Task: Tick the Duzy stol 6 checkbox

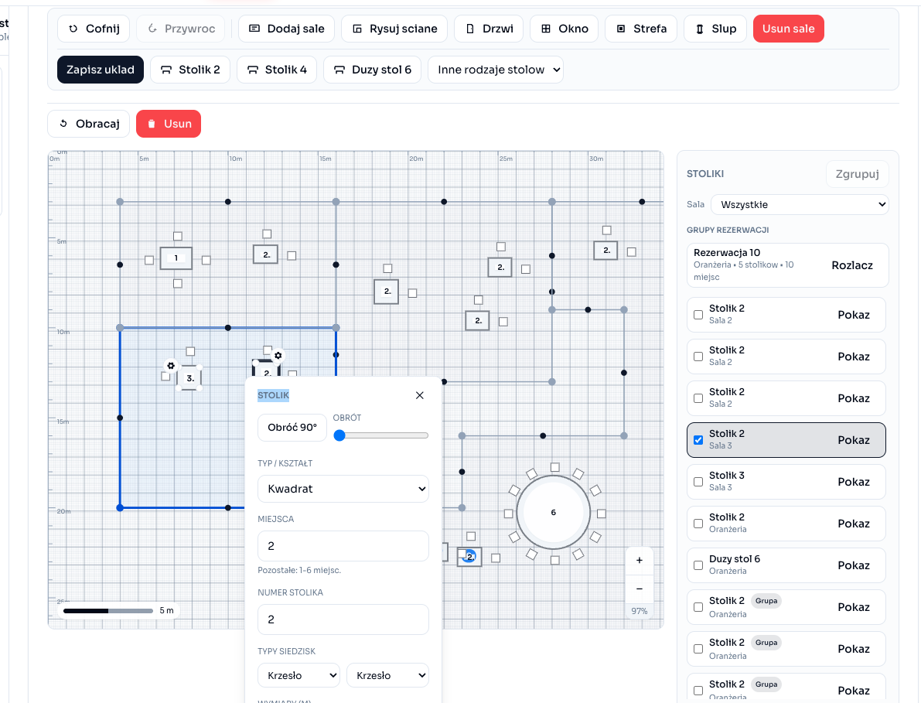Action: 698,565
